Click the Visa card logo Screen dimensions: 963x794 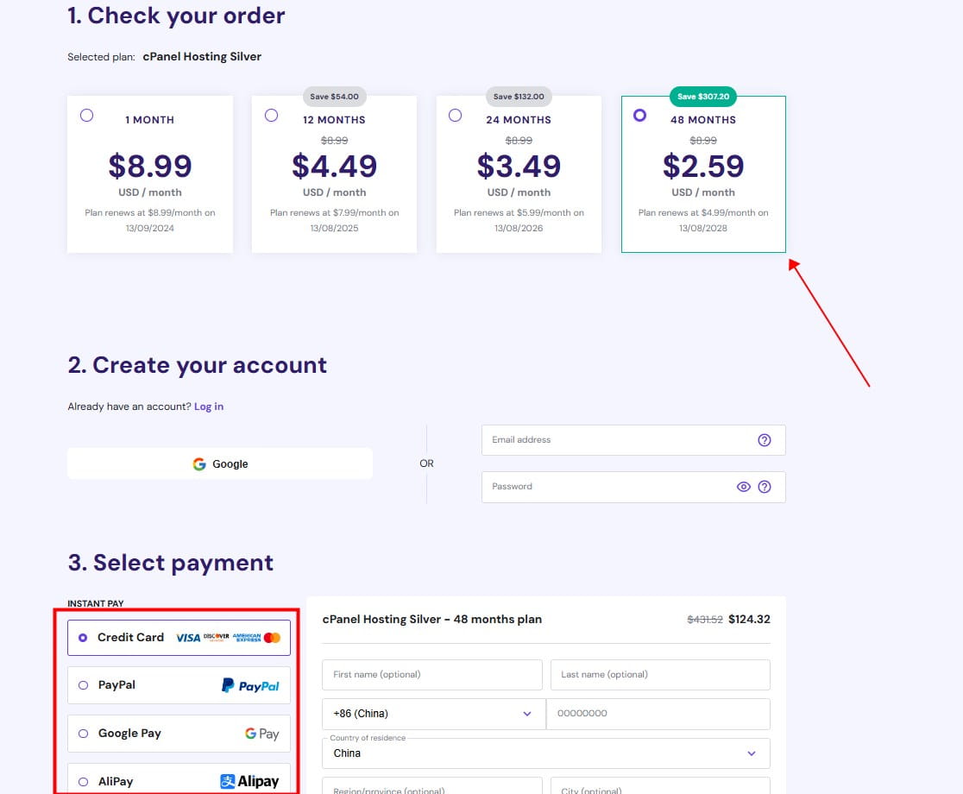tap(188, 638)
